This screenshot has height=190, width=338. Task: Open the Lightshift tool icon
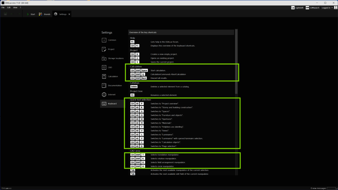tap(293, 8)
